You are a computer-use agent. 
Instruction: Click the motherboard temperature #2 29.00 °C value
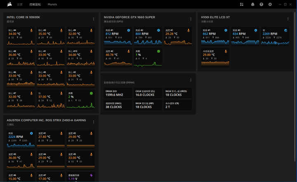coord(74,137)
